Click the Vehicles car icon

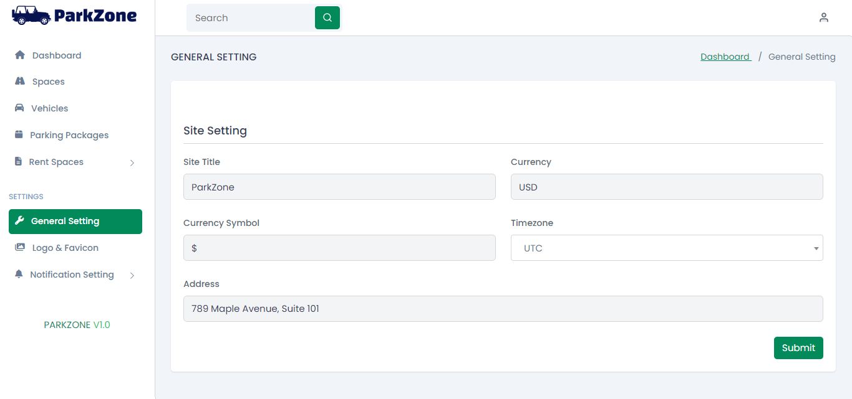[x=19, y=108]
